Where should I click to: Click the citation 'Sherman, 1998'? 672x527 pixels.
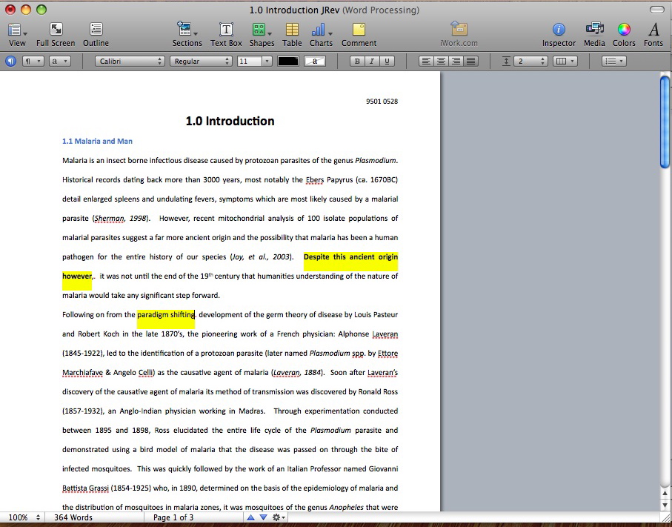(121, 218)
